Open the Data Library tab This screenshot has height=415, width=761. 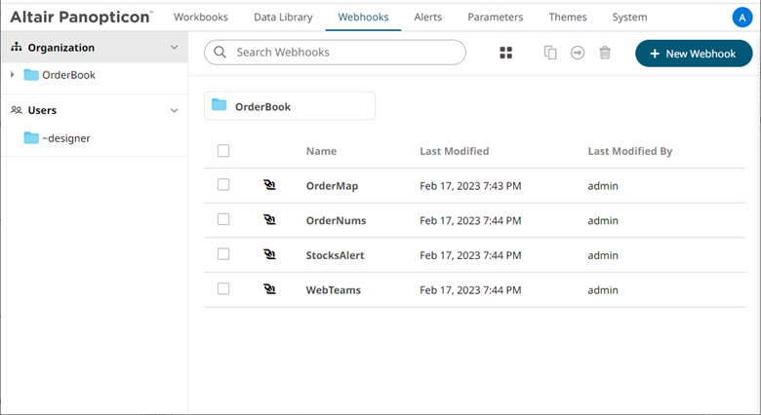pos(283,17)
